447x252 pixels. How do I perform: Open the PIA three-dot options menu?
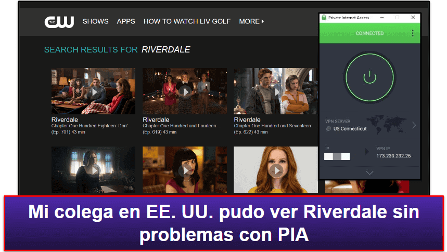[x=413, y=33]
